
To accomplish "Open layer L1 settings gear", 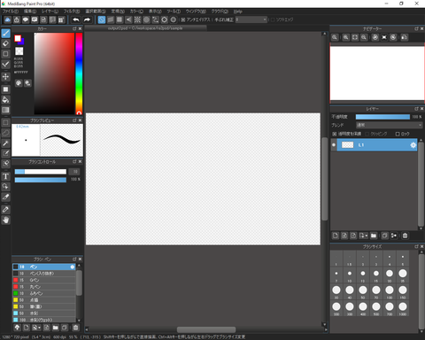I will pyautogui.click(x=413, y=145).
